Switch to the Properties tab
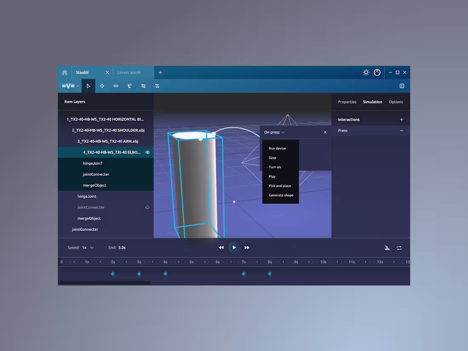 point(347,102)
